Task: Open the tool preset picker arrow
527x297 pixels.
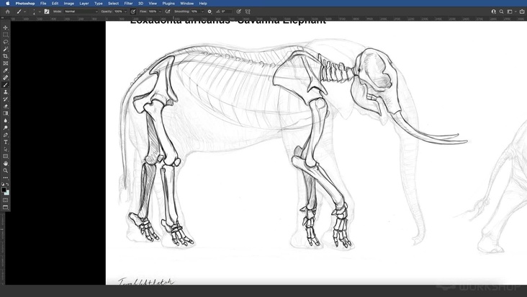Action: [x=25, y=12]
